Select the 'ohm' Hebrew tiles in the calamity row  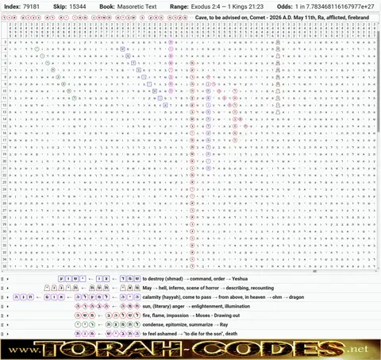(x=54, y=297)
